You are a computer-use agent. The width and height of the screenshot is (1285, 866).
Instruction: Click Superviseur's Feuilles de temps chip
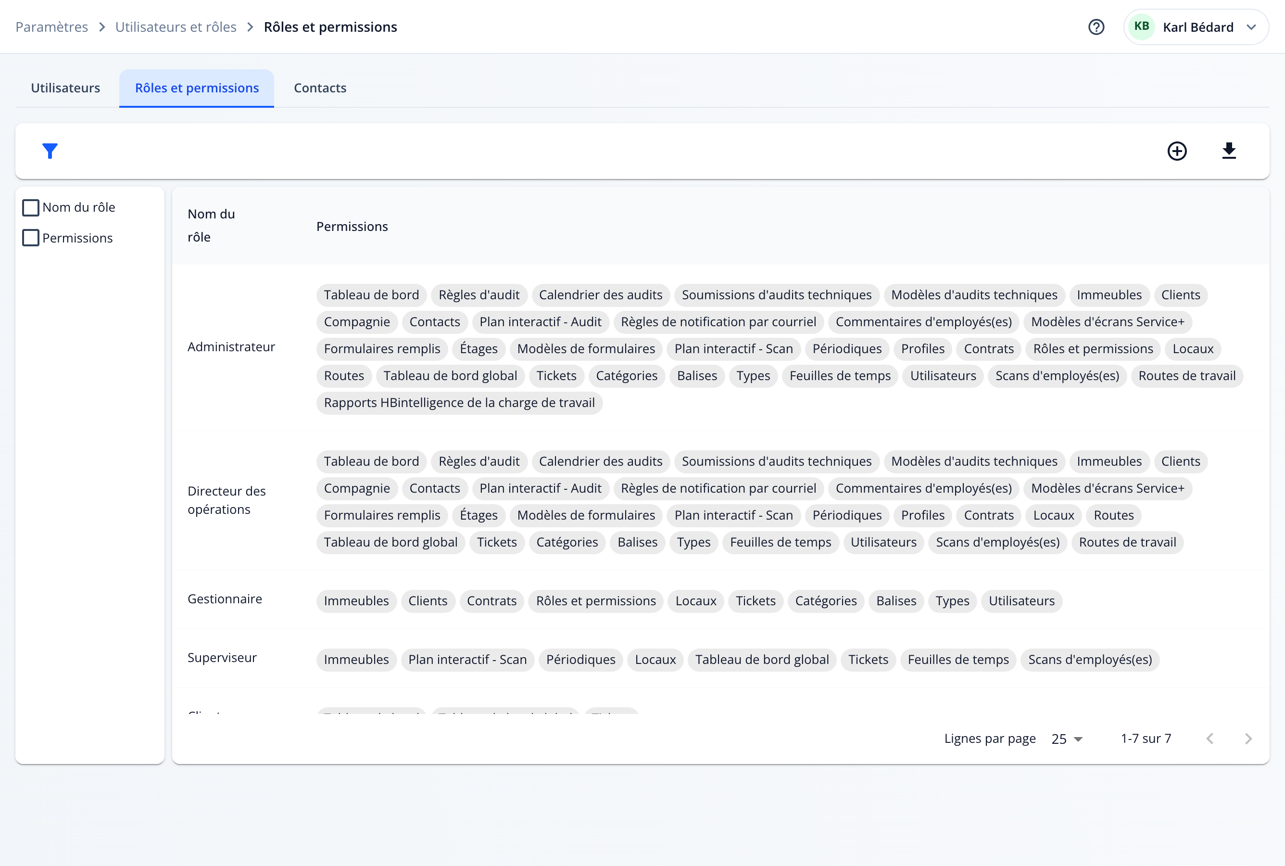958,660
